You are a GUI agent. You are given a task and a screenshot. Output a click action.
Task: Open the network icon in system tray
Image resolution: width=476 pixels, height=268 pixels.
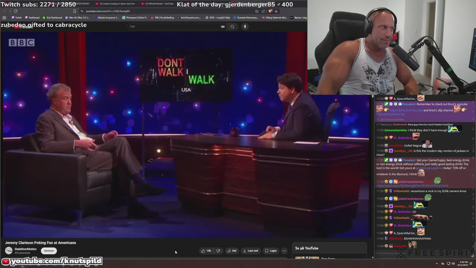pyautogui.click(x=448, y=264)
